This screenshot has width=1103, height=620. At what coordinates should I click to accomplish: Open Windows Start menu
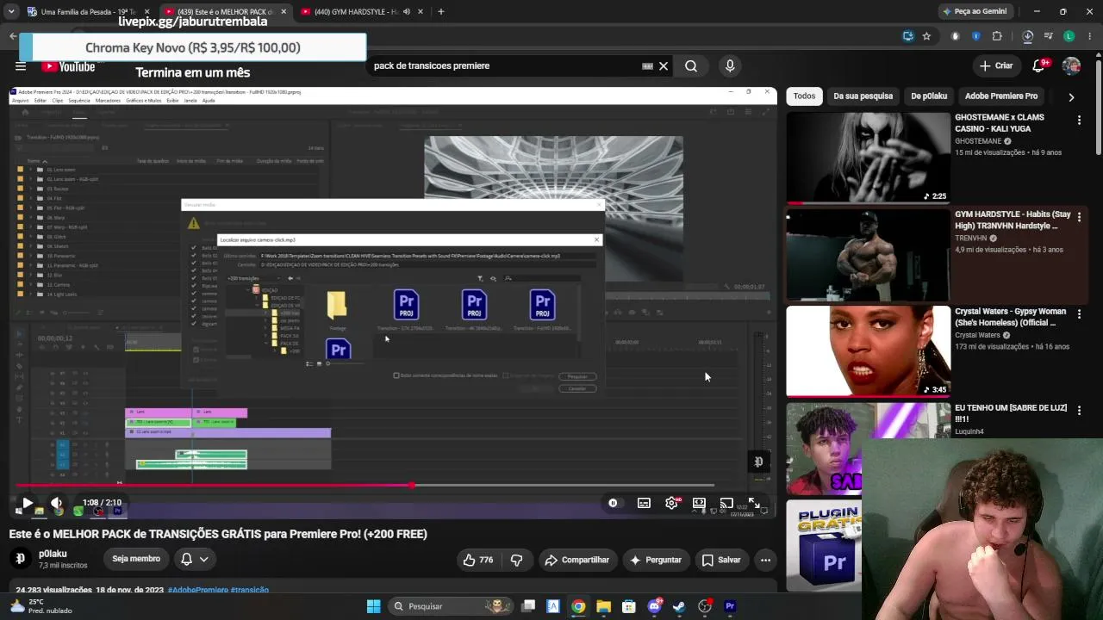tap(373, 606)
